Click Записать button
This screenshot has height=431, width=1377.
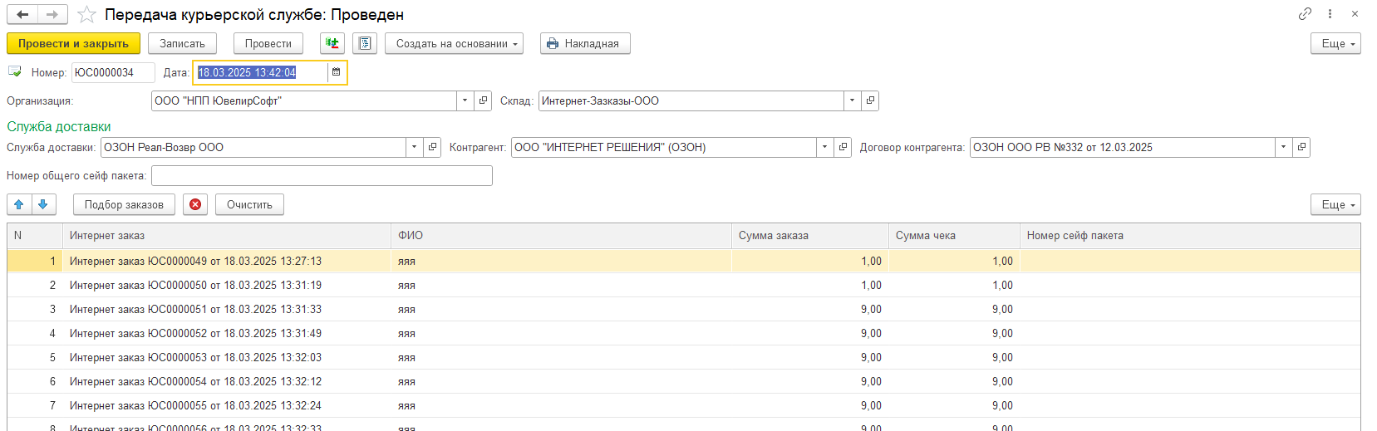tap(182, 43)
